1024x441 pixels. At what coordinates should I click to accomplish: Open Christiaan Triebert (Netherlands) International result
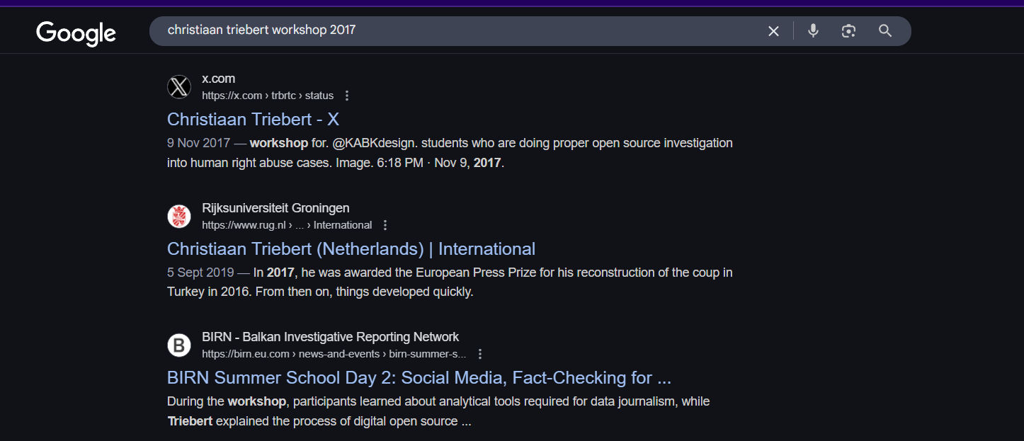tap(351, 248)
